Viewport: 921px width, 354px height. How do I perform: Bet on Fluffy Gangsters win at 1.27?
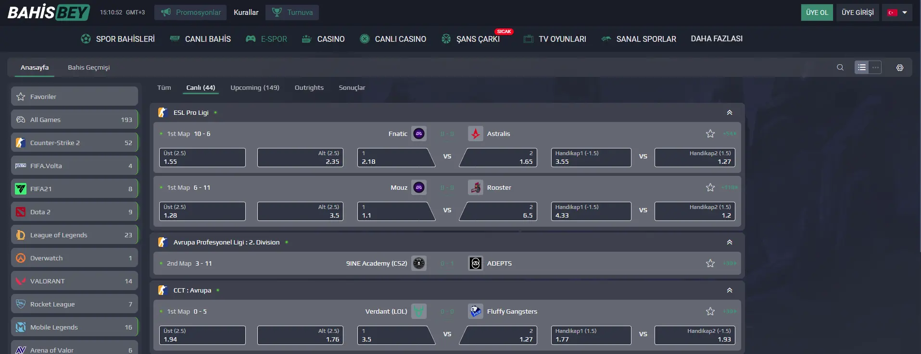[x=498, y=335]
